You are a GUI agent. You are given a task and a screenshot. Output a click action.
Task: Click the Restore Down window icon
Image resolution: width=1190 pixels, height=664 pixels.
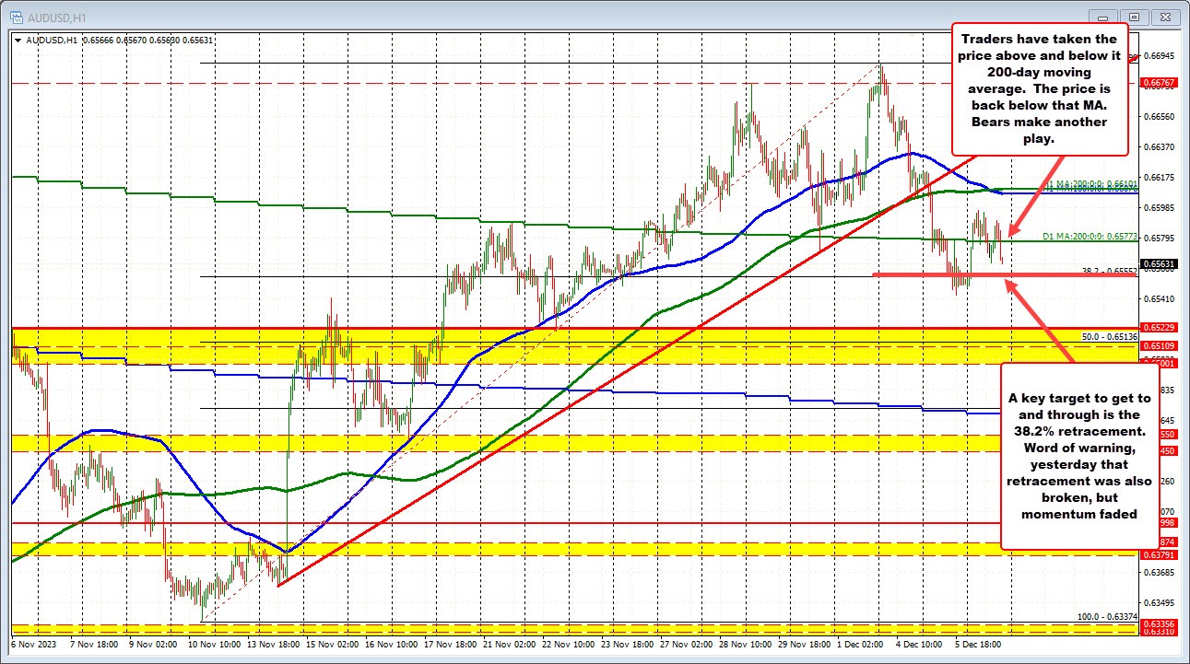pyautogui.click(x=1136, y=16)
